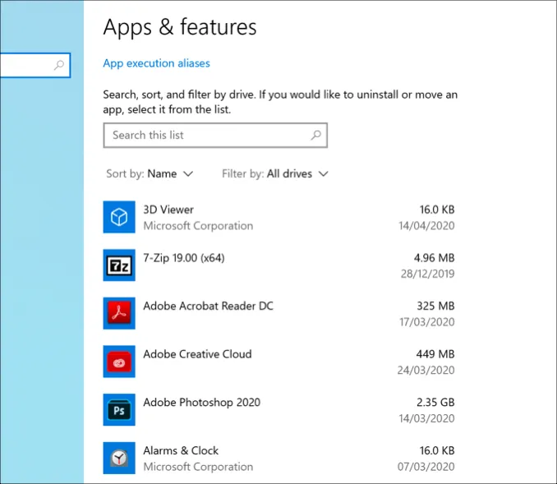Click the Alarms & Clock icon
This screenshot has height=484, width=557.
[119, 458]
